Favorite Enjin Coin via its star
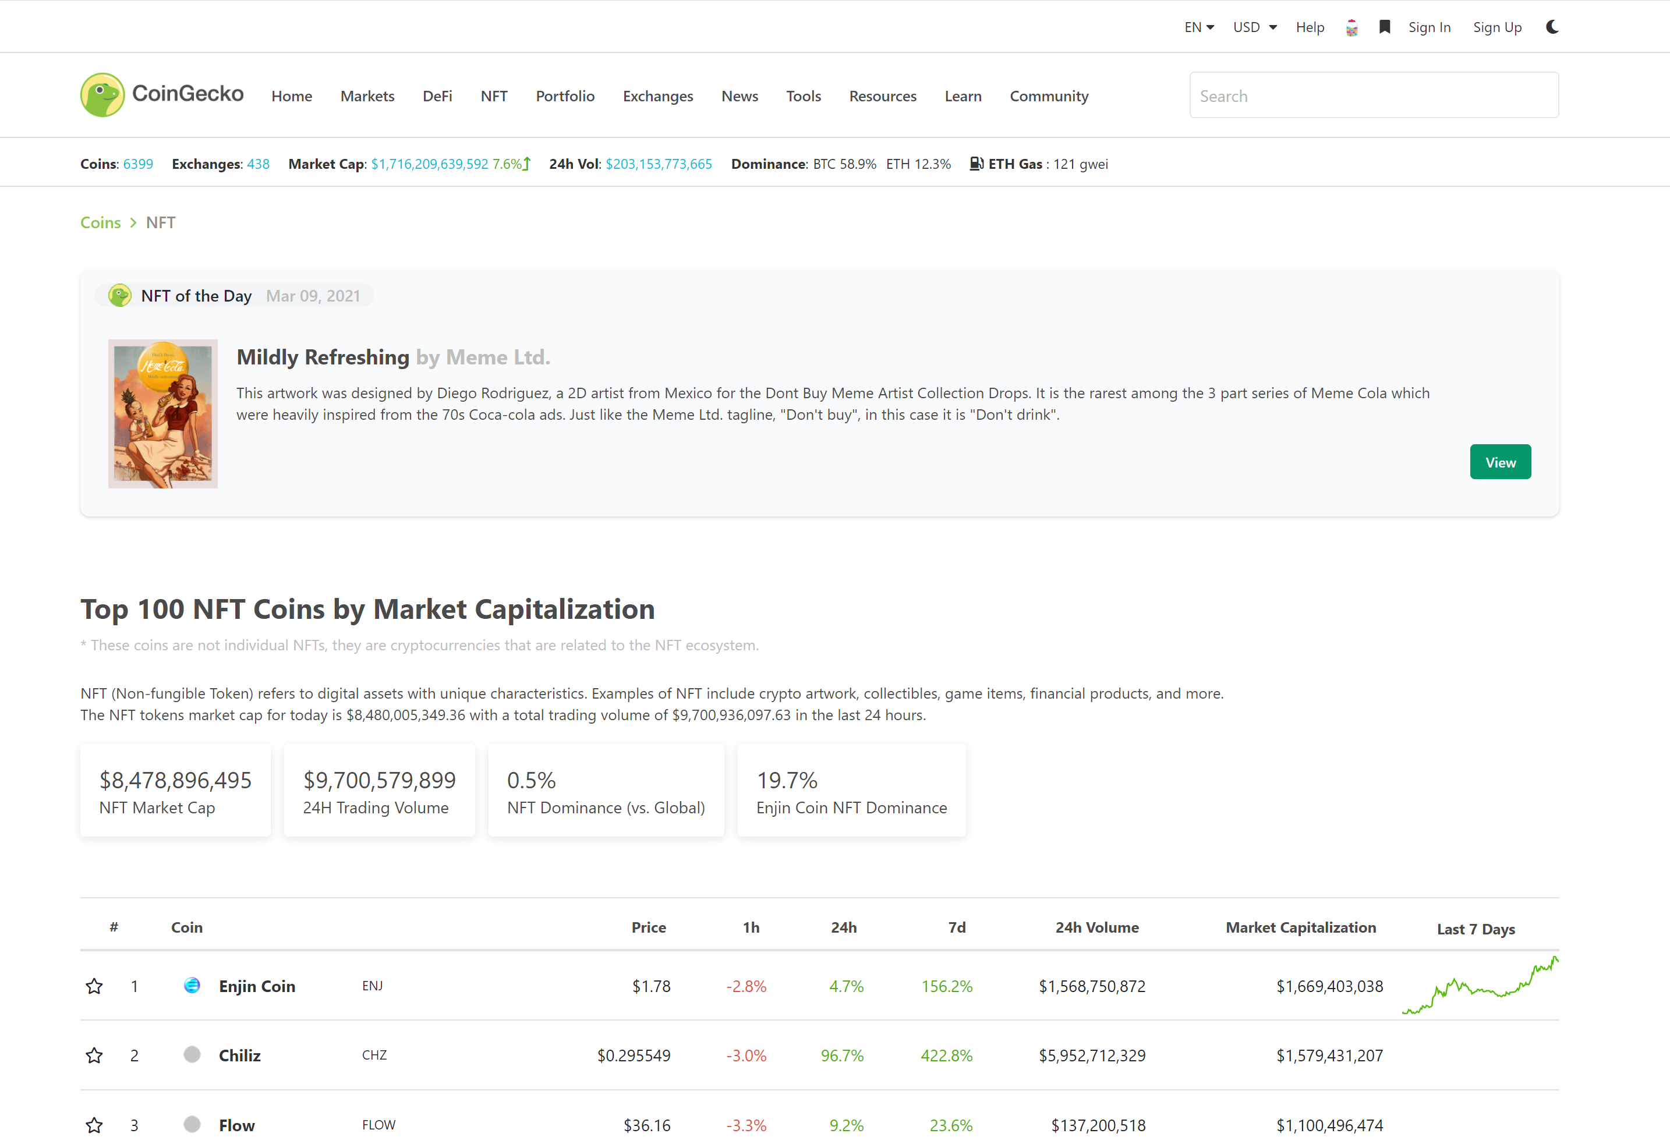This screenshot has width=1670, height=1144. click(x=94, y=986)
